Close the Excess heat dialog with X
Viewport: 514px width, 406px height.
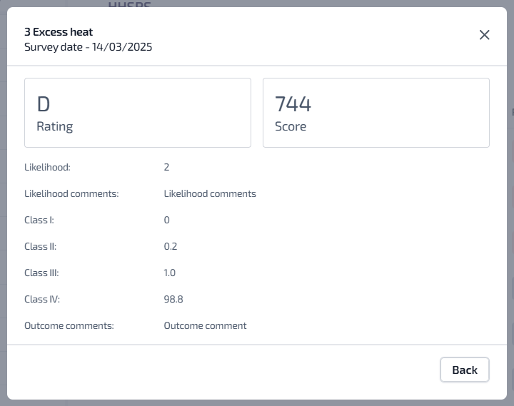click(484, 35)
